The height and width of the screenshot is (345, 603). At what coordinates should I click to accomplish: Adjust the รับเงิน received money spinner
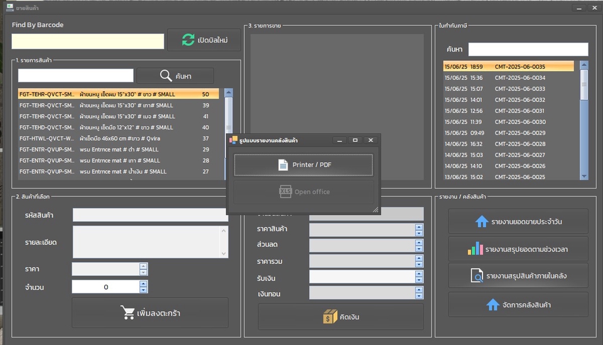click(x=419, y=277)
